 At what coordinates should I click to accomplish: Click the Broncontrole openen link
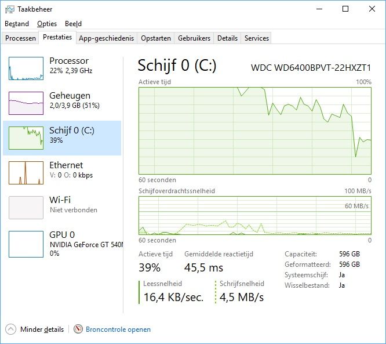(x=118, y=329)
